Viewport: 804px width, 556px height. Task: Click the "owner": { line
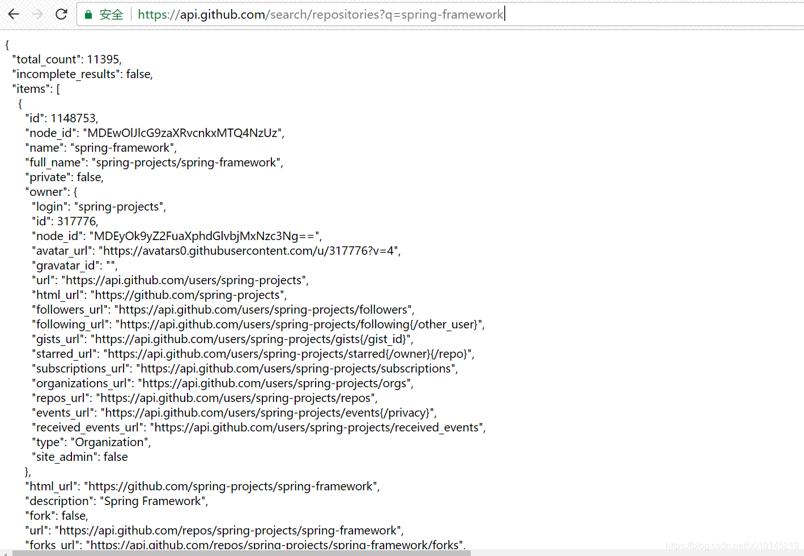[x=51, y=192]
